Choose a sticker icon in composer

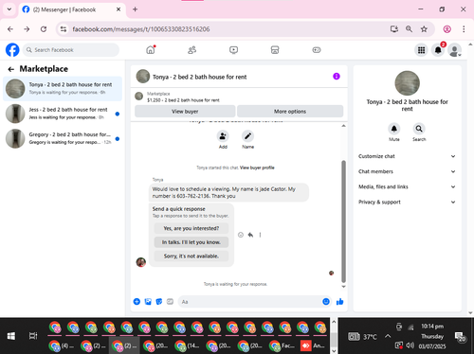tap(159, 302)
